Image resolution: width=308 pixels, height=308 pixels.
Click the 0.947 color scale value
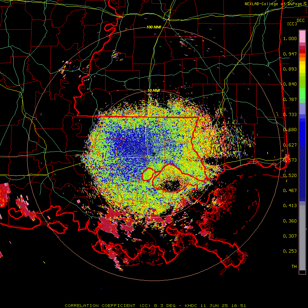click(x=290, y=54)
